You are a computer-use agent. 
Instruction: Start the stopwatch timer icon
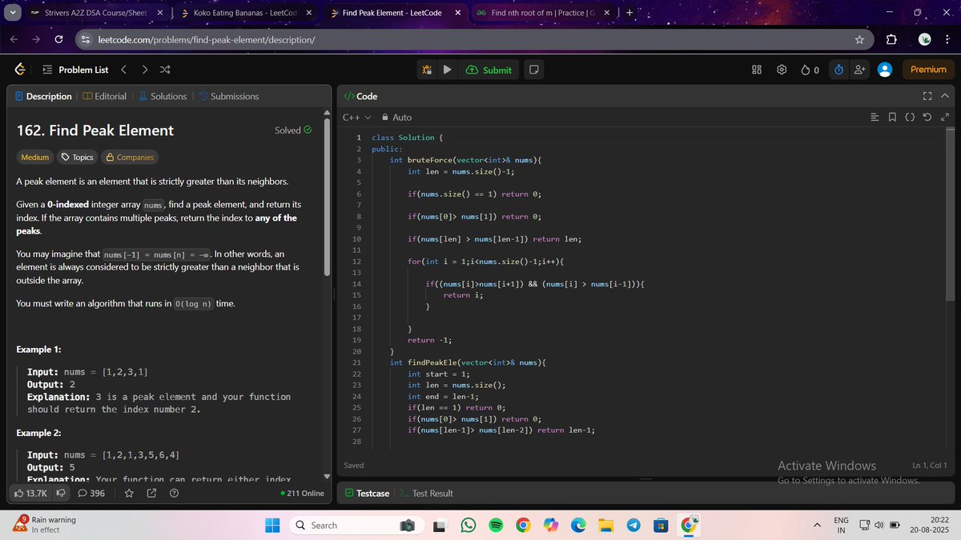(x=838, y=70)
